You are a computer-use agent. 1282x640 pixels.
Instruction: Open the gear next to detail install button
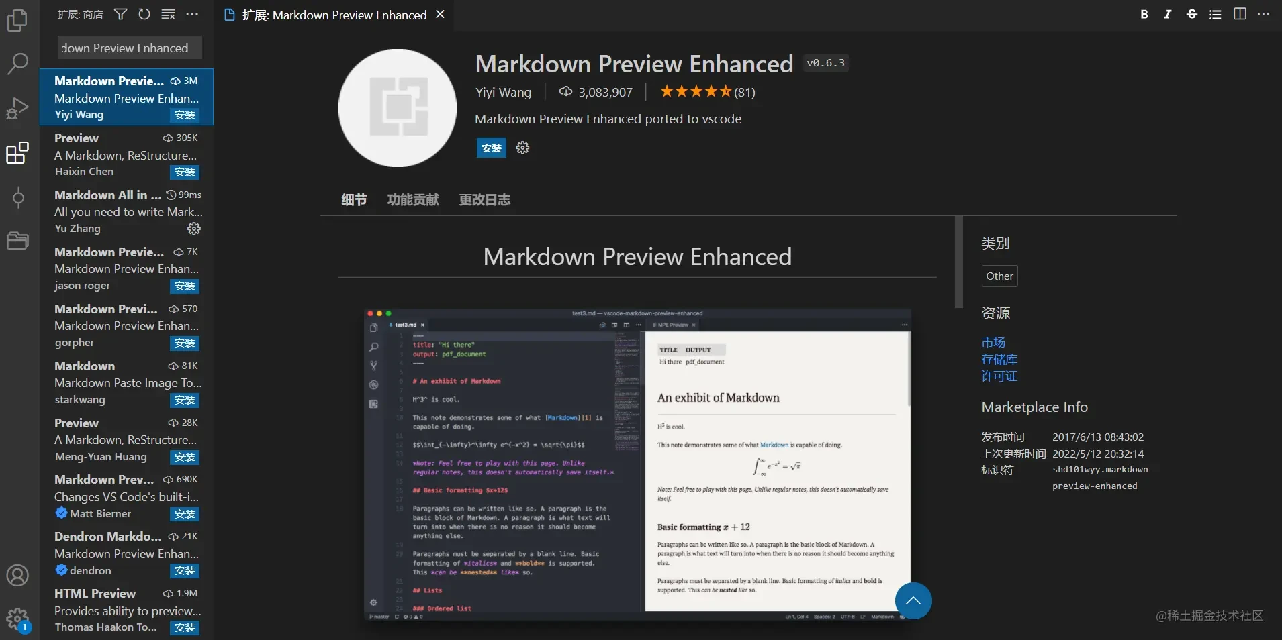pyautogui.click(x=522, y=148)
